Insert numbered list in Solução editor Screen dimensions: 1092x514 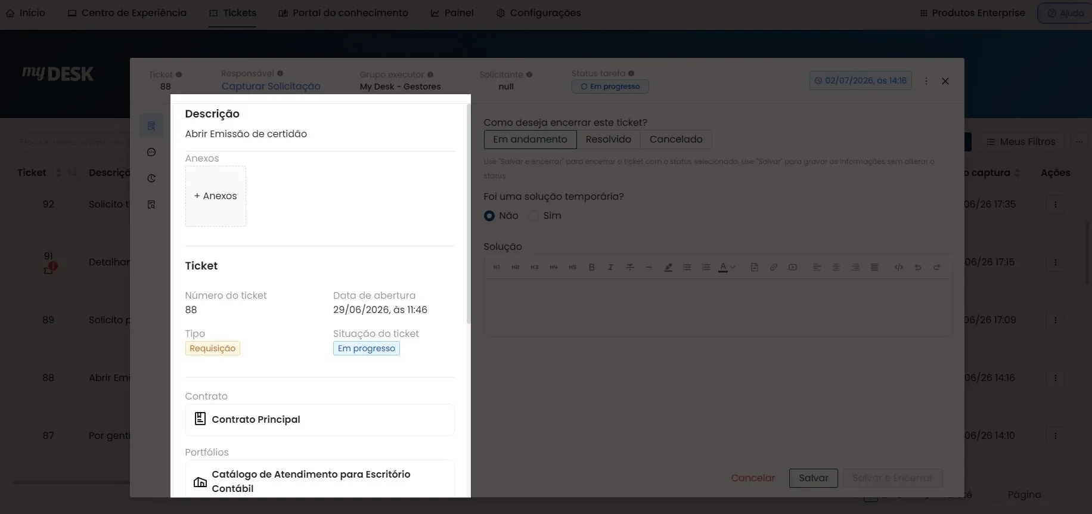point(706,267)
